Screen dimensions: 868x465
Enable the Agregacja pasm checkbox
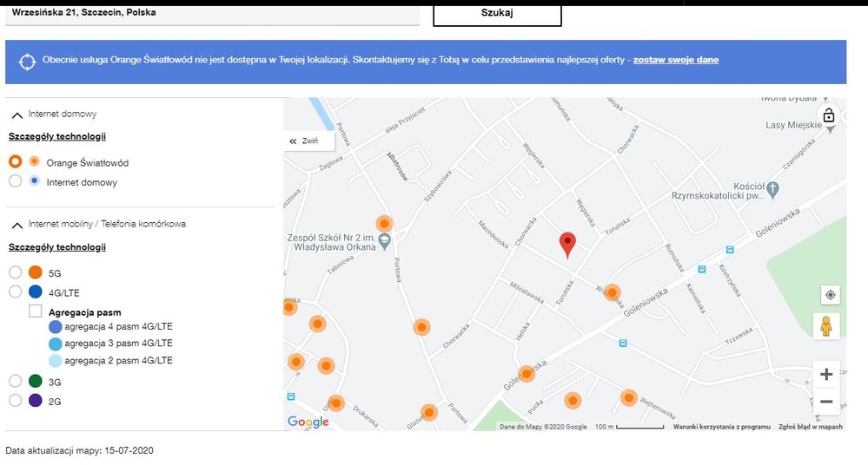36,311
